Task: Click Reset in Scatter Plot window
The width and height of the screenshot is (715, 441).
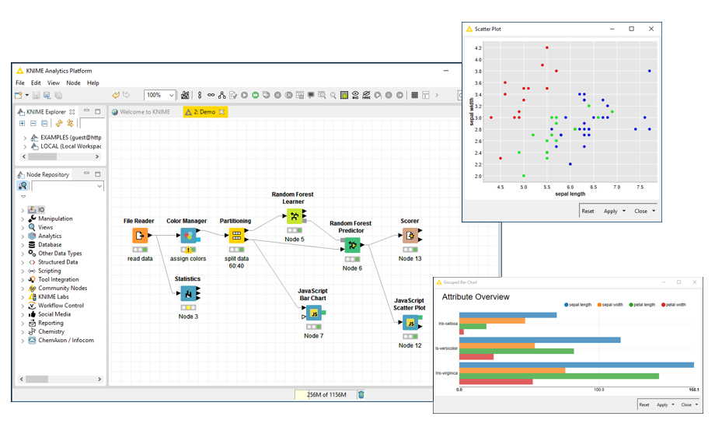Action: point(588,211)
